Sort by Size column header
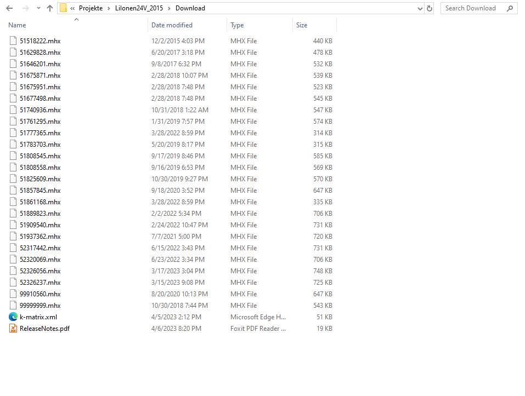The height and width of the screenshot is (396, 525). tap(302, 25)
